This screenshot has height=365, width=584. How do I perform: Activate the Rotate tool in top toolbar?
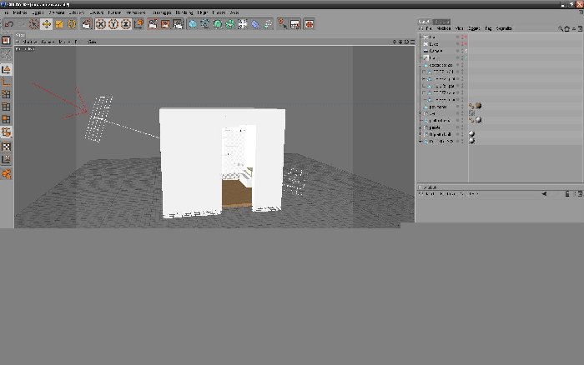point(72,24)
